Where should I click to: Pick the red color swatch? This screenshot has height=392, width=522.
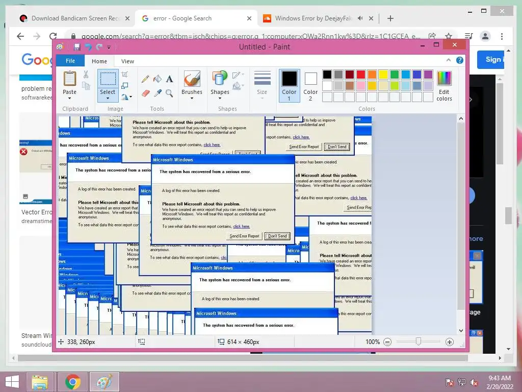[x=361, y=75]
